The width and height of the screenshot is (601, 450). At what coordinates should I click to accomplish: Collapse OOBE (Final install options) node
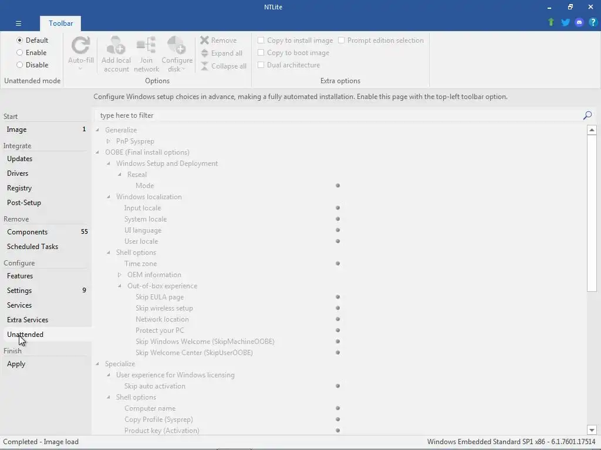click(97, 152)
